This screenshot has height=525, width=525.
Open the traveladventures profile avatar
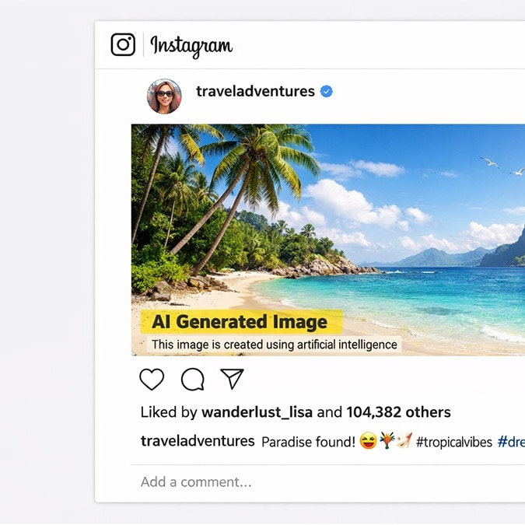[164, 96]
